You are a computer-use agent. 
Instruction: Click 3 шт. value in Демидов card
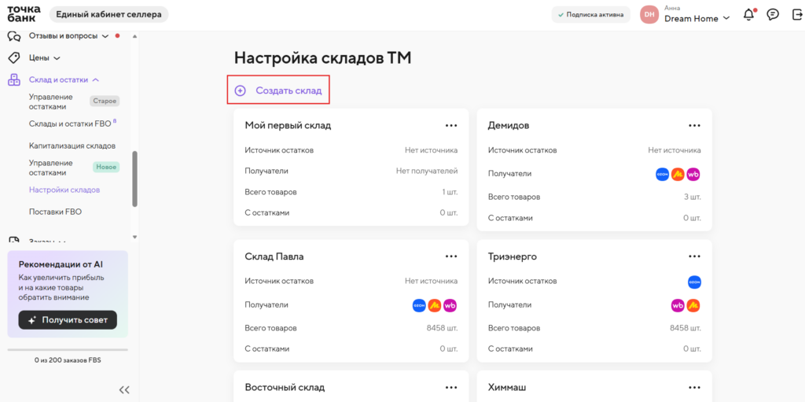(x=692, y=197)
